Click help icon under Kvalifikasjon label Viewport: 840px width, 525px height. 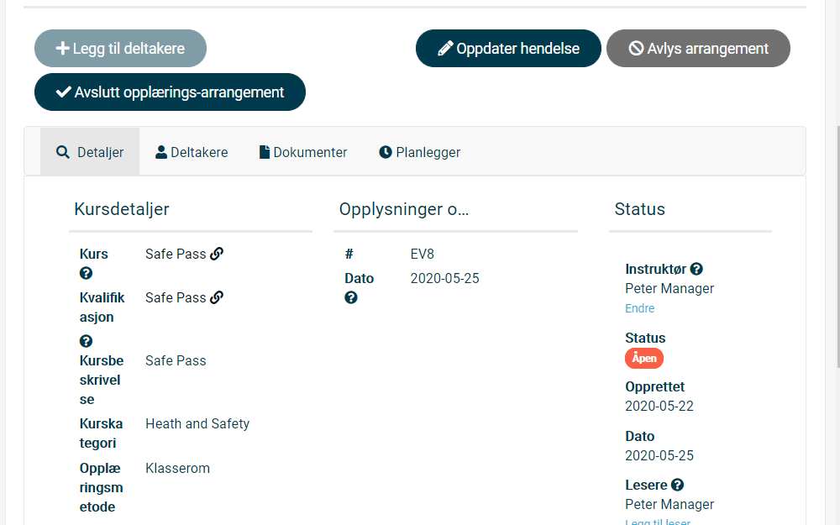click(86, 341)
